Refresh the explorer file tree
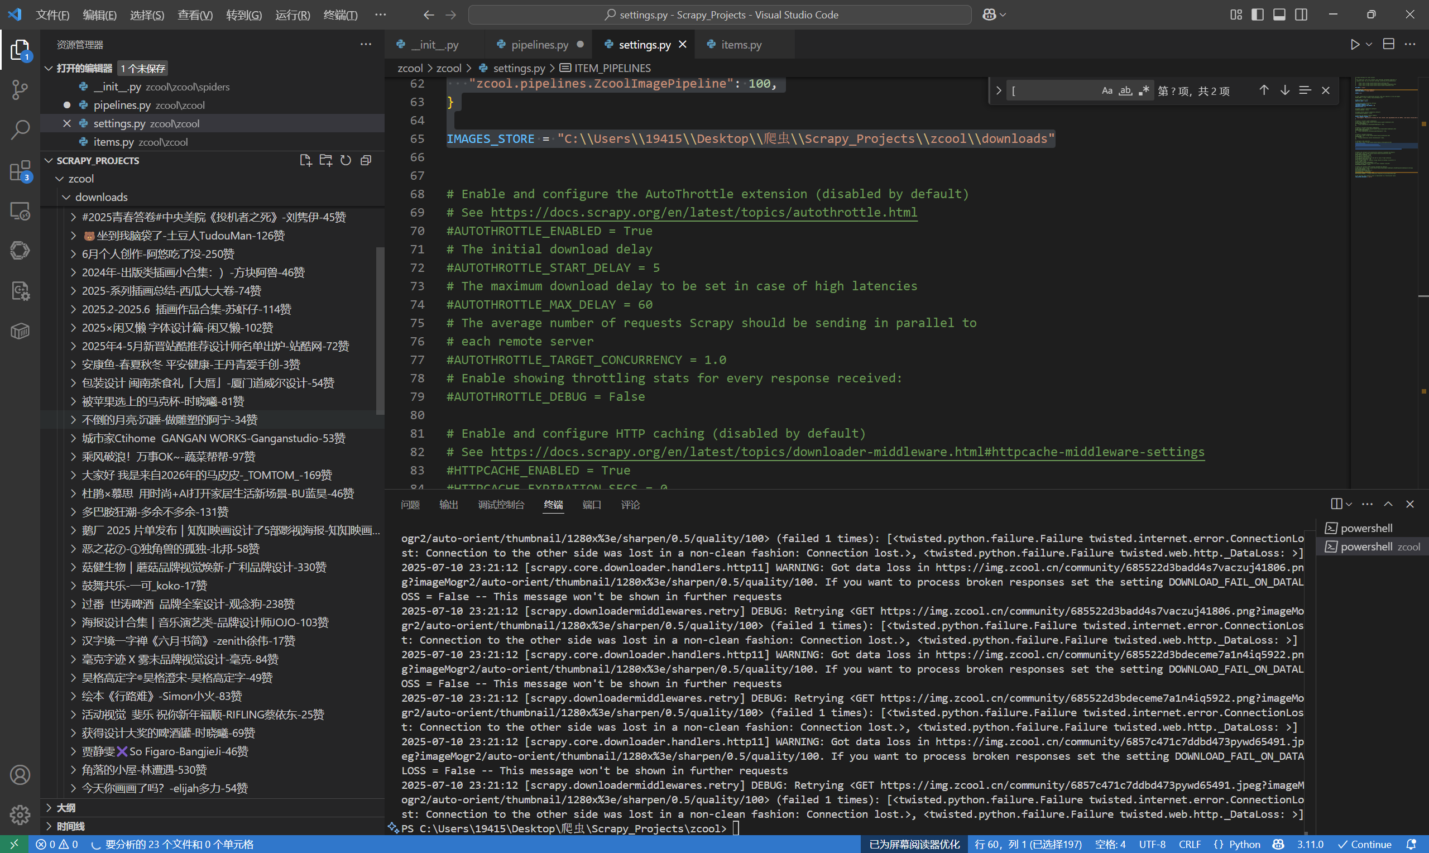1429x853 pixels. [x=346, y=160]
